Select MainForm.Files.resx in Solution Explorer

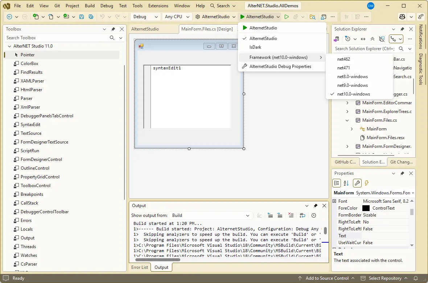(386, 138)
